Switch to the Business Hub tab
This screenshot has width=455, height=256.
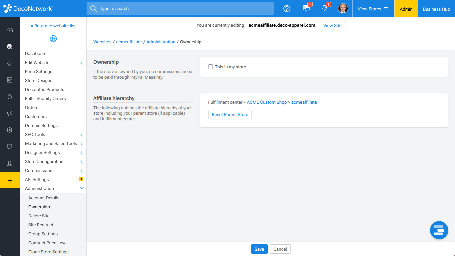[436, 9]
